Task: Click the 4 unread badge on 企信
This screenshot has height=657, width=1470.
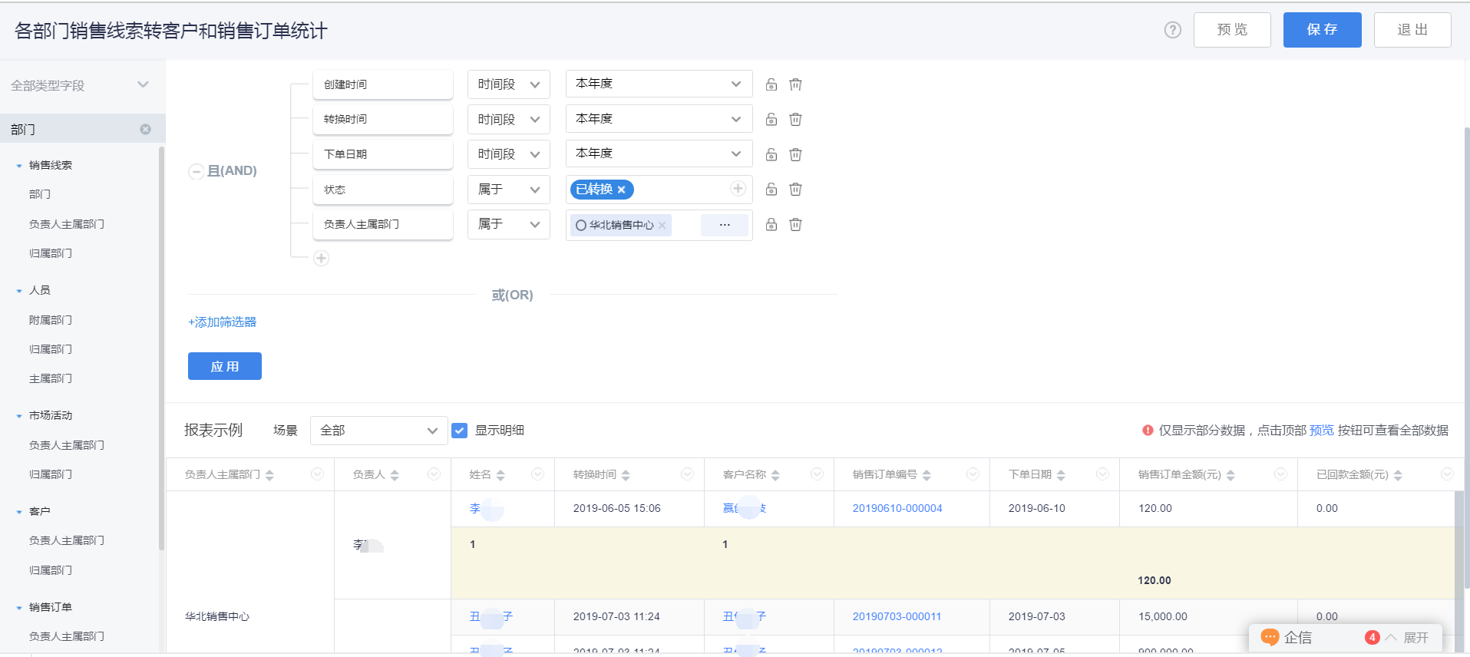Action: (1373, 637)
